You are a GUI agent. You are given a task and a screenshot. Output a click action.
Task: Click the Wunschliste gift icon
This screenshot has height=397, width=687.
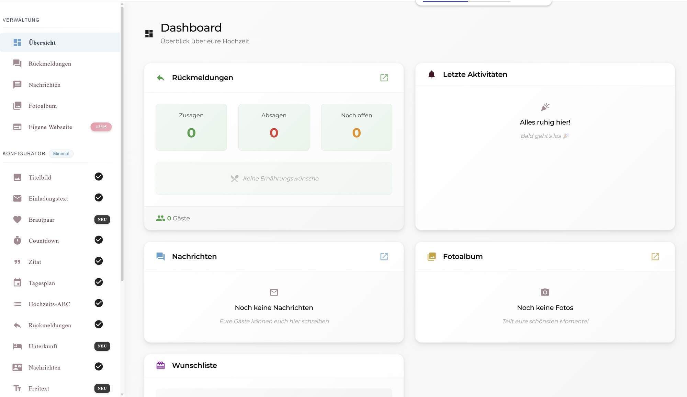[x=160, y=365]
